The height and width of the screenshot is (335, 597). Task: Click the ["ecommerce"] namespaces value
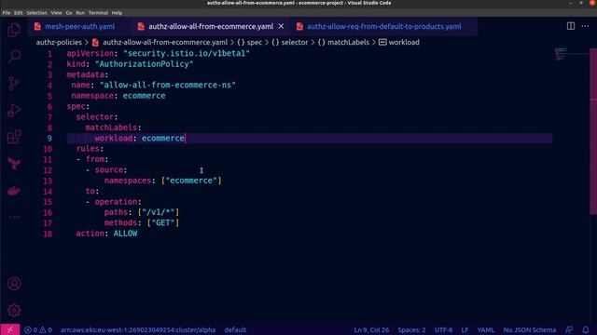tap(191, 181)
